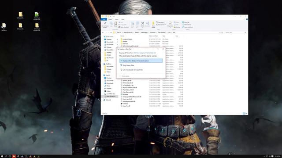The height and width of the screenshot is (158, 282).
Task: Select Local Disk (C:) in navigation pane
Action: (110, 94)
